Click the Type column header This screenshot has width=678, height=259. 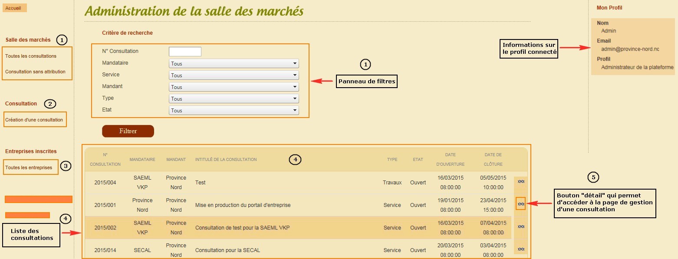(x=392, y=160)
